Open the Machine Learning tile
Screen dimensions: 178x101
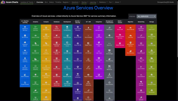[x=25, y=60]
